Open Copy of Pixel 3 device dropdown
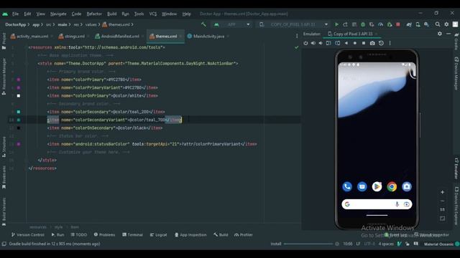 point(293,24)
